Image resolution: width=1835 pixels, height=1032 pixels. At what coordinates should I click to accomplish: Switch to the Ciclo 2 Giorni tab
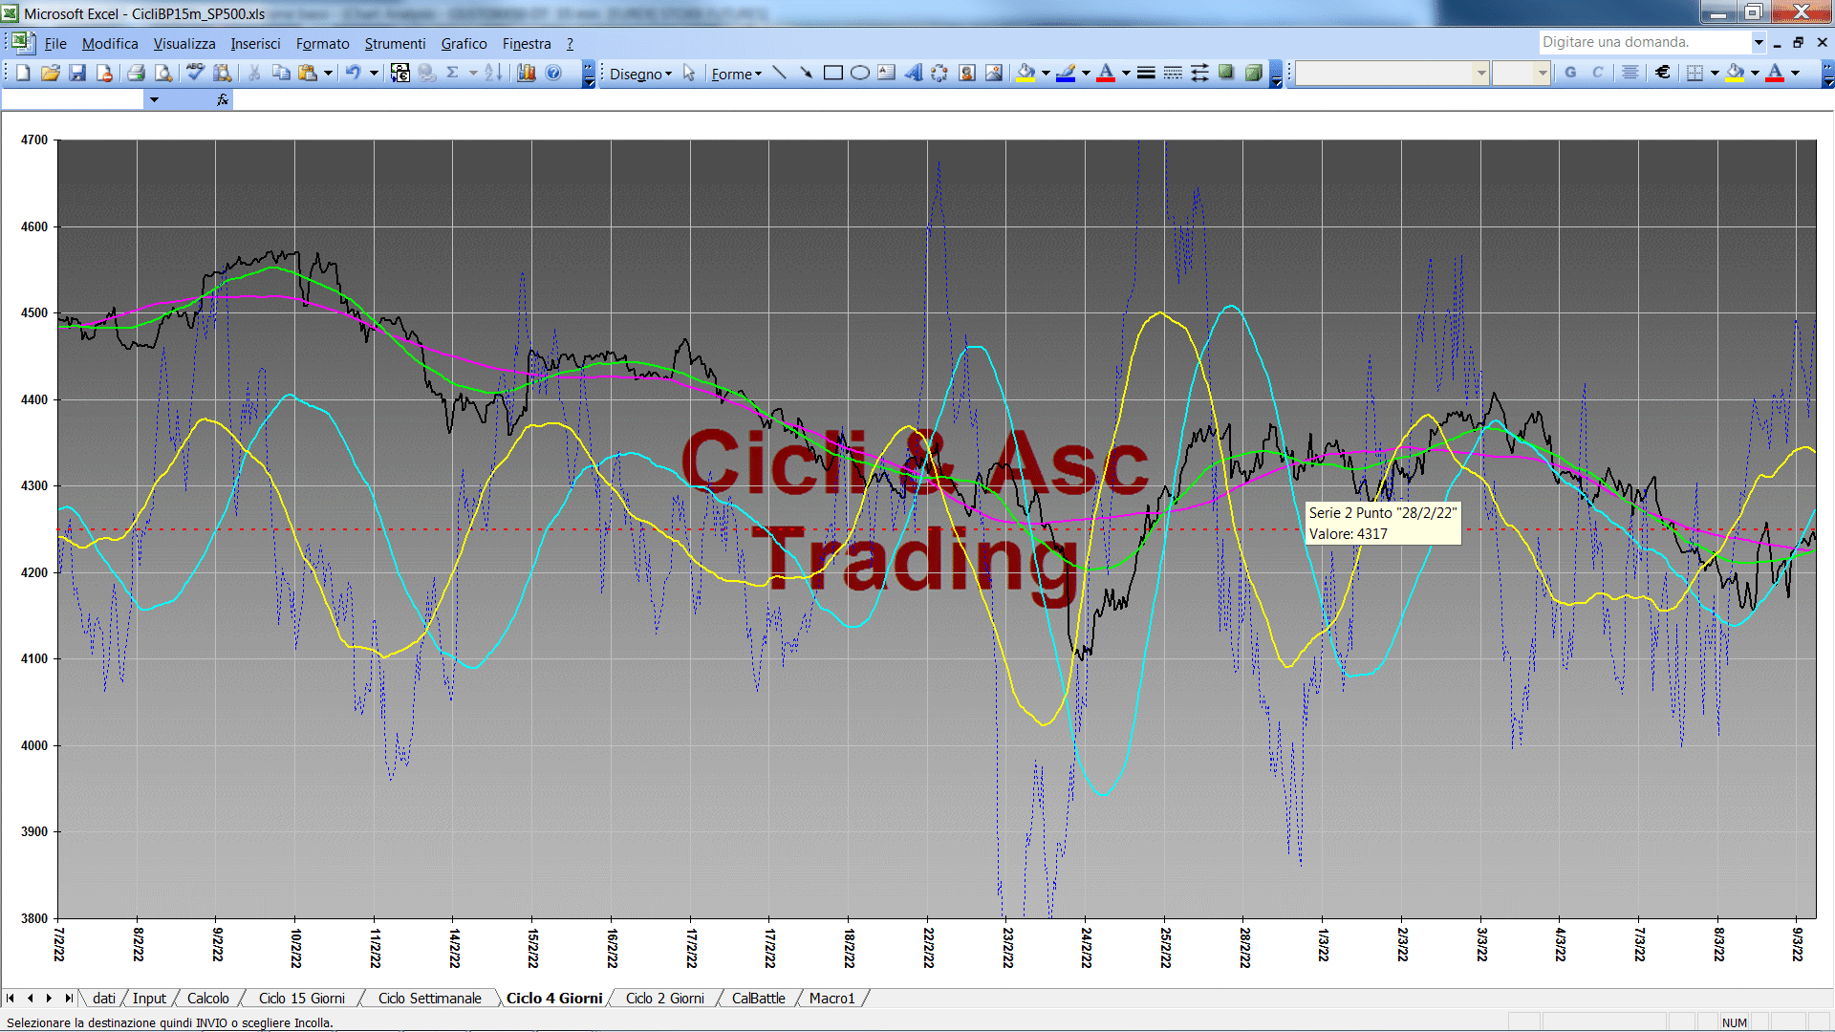click(664, 999)
